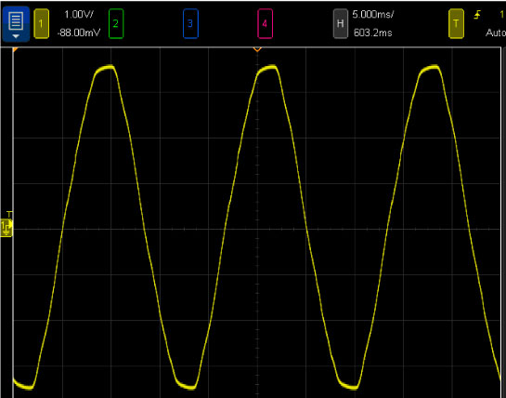This screenshot has height=398, width=506.
Task: Open the main menu list icon
Action: [16, 20]
